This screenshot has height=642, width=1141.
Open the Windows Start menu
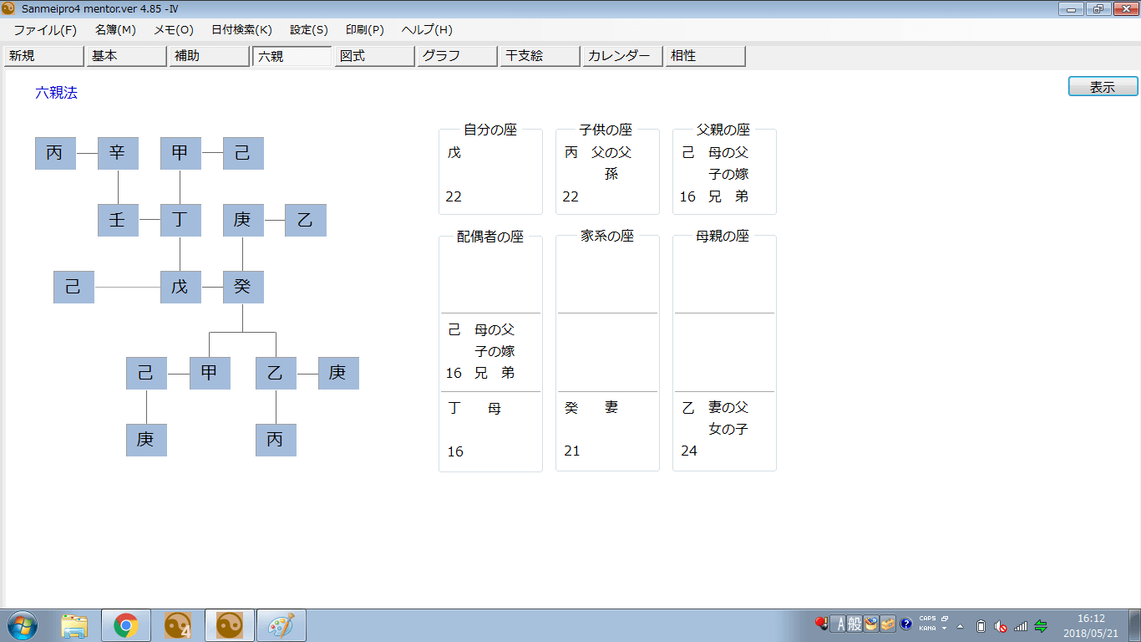click(22, 624)
